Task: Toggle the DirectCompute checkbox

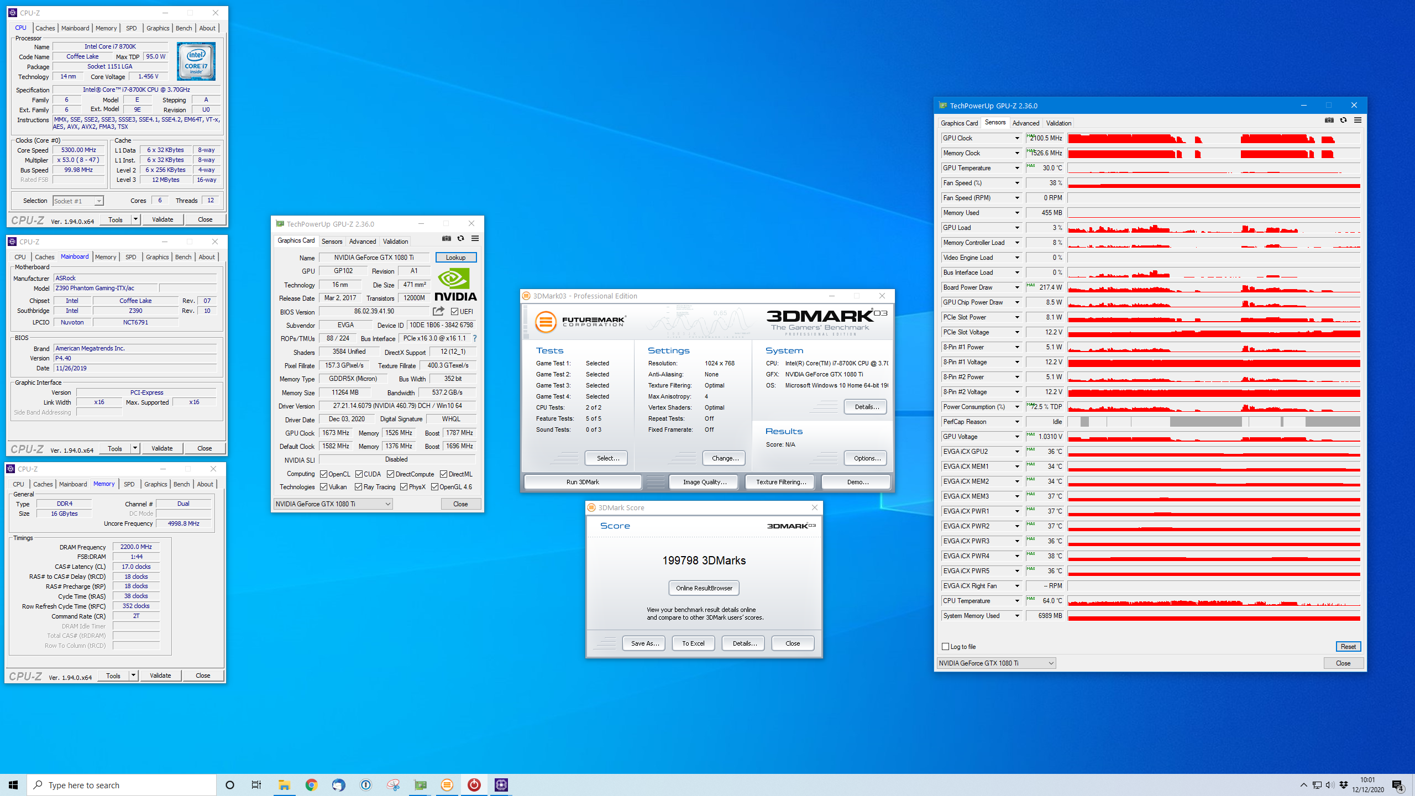Action: [x=391, y=474]
